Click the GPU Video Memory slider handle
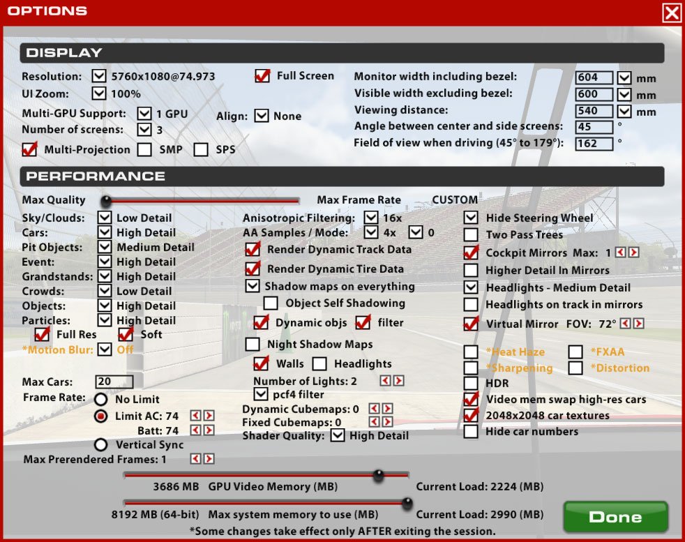The width and height of the screenshot is (685, 542). pyautogui.click(x=378, y=476)
